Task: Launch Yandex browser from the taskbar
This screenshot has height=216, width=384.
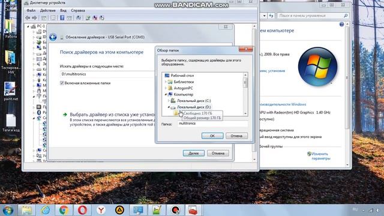Action: click(101, 210)
